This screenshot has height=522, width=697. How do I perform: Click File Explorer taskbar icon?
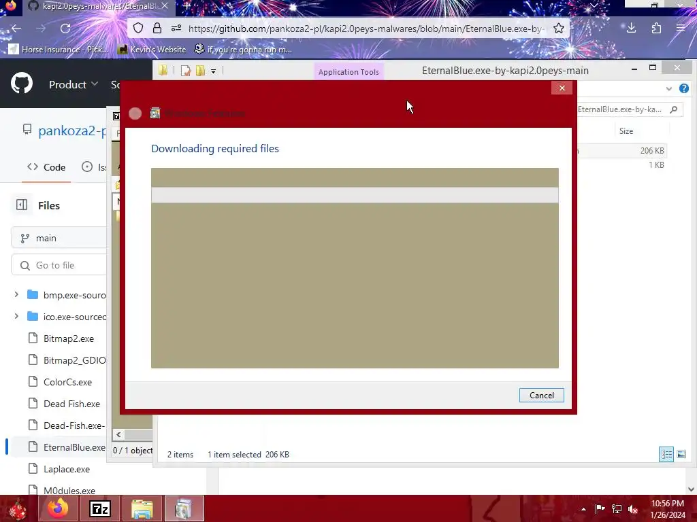pos(142,508)
